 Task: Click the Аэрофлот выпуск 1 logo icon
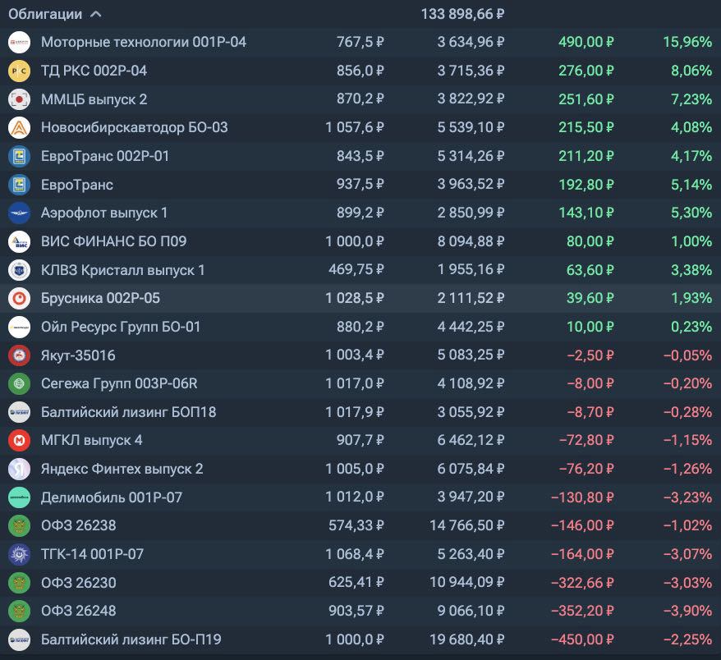coord(19,213)
